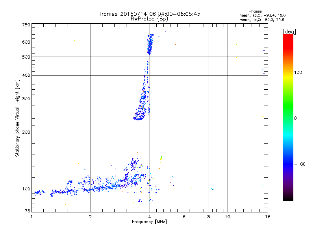Viewport: 315px width, 236px height.
Task: Click the '[deg]' colorbar unit label
Action: pos(289,31)
